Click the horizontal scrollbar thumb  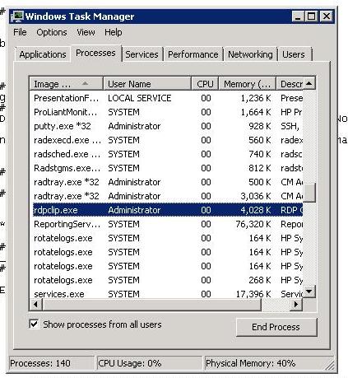click(151, 304)
